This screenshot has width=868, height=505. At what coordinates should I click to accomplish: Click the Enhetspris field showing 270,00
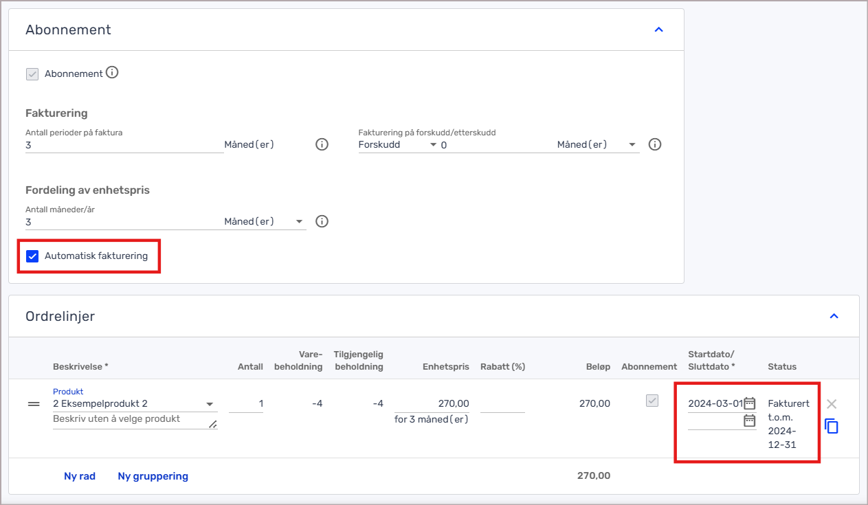[x=432, y=404]
